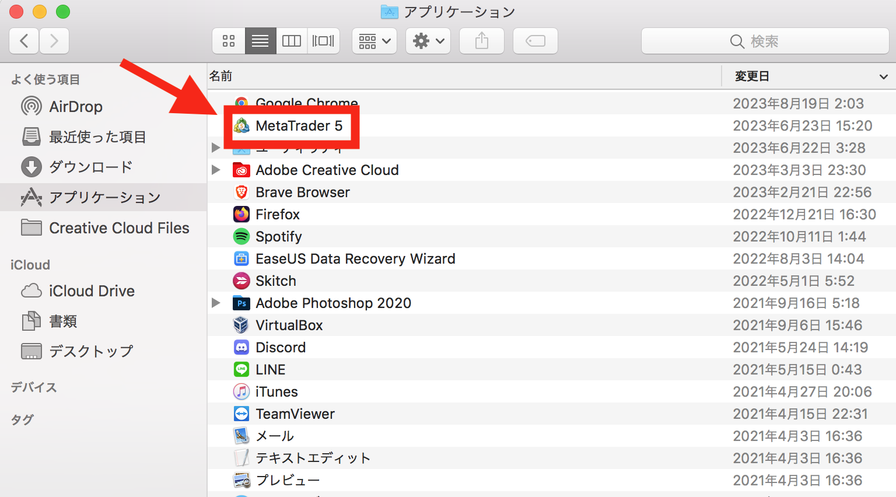This screenshot has width=896, height=497.
Task: Switch to column view
Action: tap(292, 41)
